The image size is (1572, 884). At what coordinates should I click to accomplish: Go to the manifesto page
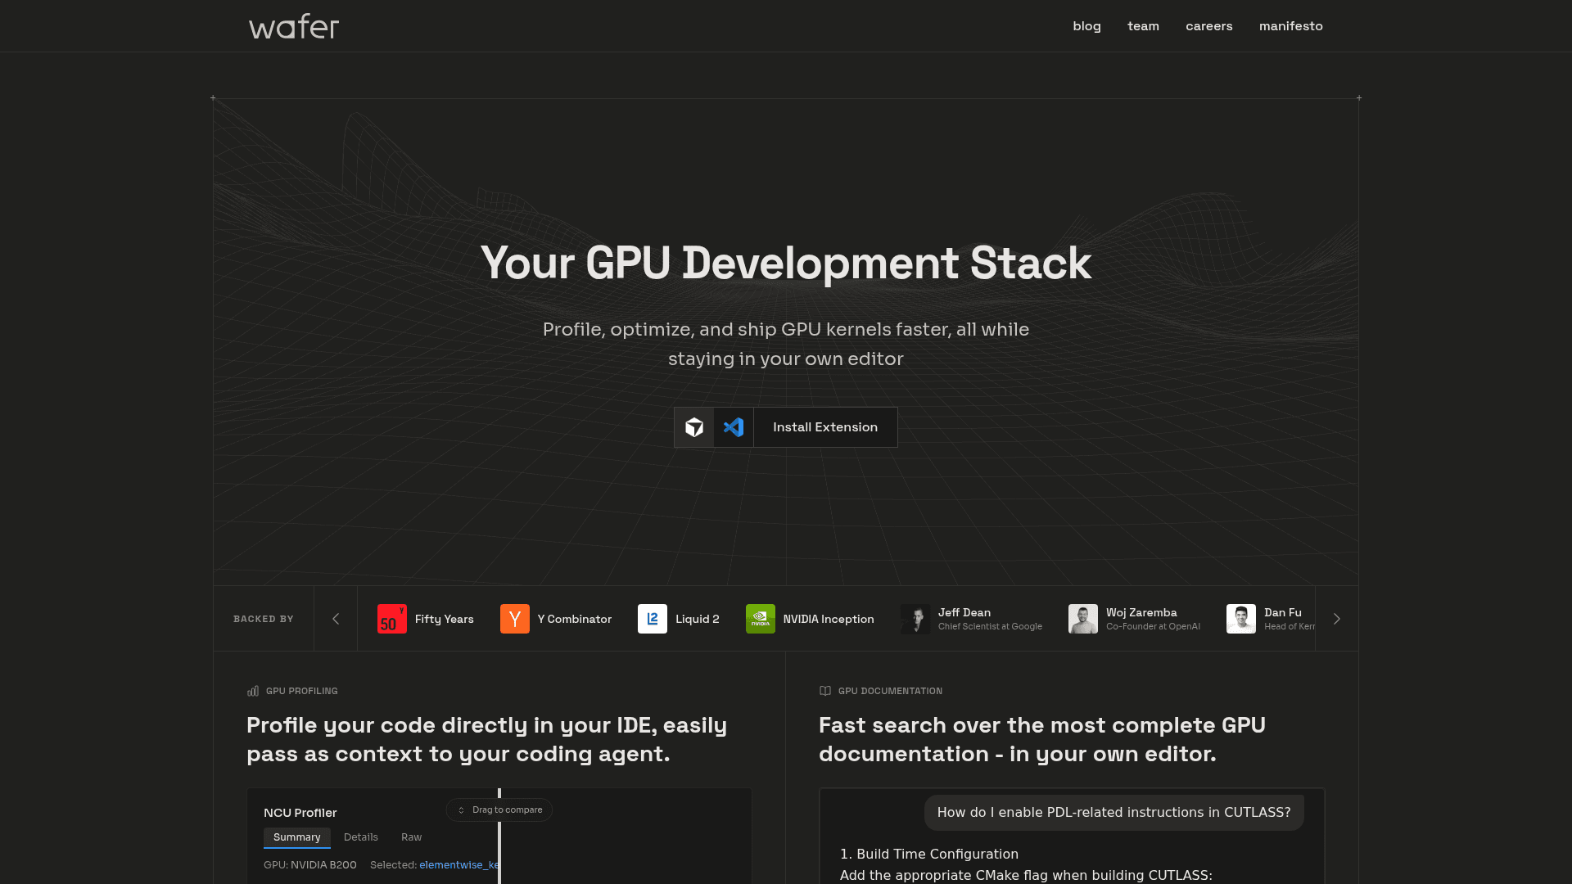point(1290,26)
